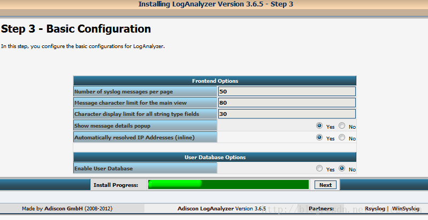Click 'Step 3 - Basic Configuration' heading
Screen dimensions: 428x220
(76, 29)
